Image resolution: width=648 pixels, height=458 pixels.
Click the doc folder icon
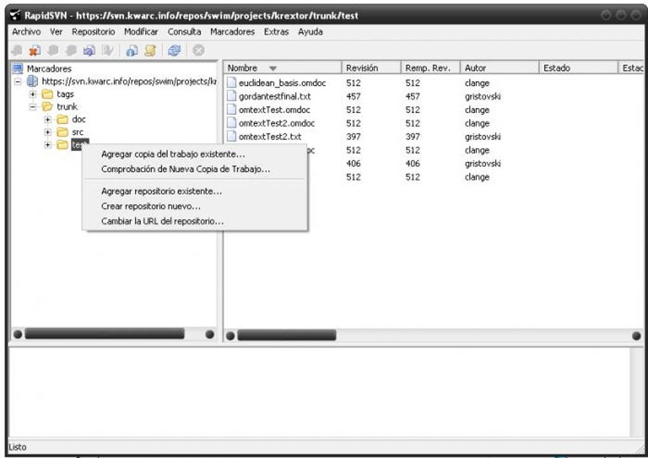[x=62, y=119]
